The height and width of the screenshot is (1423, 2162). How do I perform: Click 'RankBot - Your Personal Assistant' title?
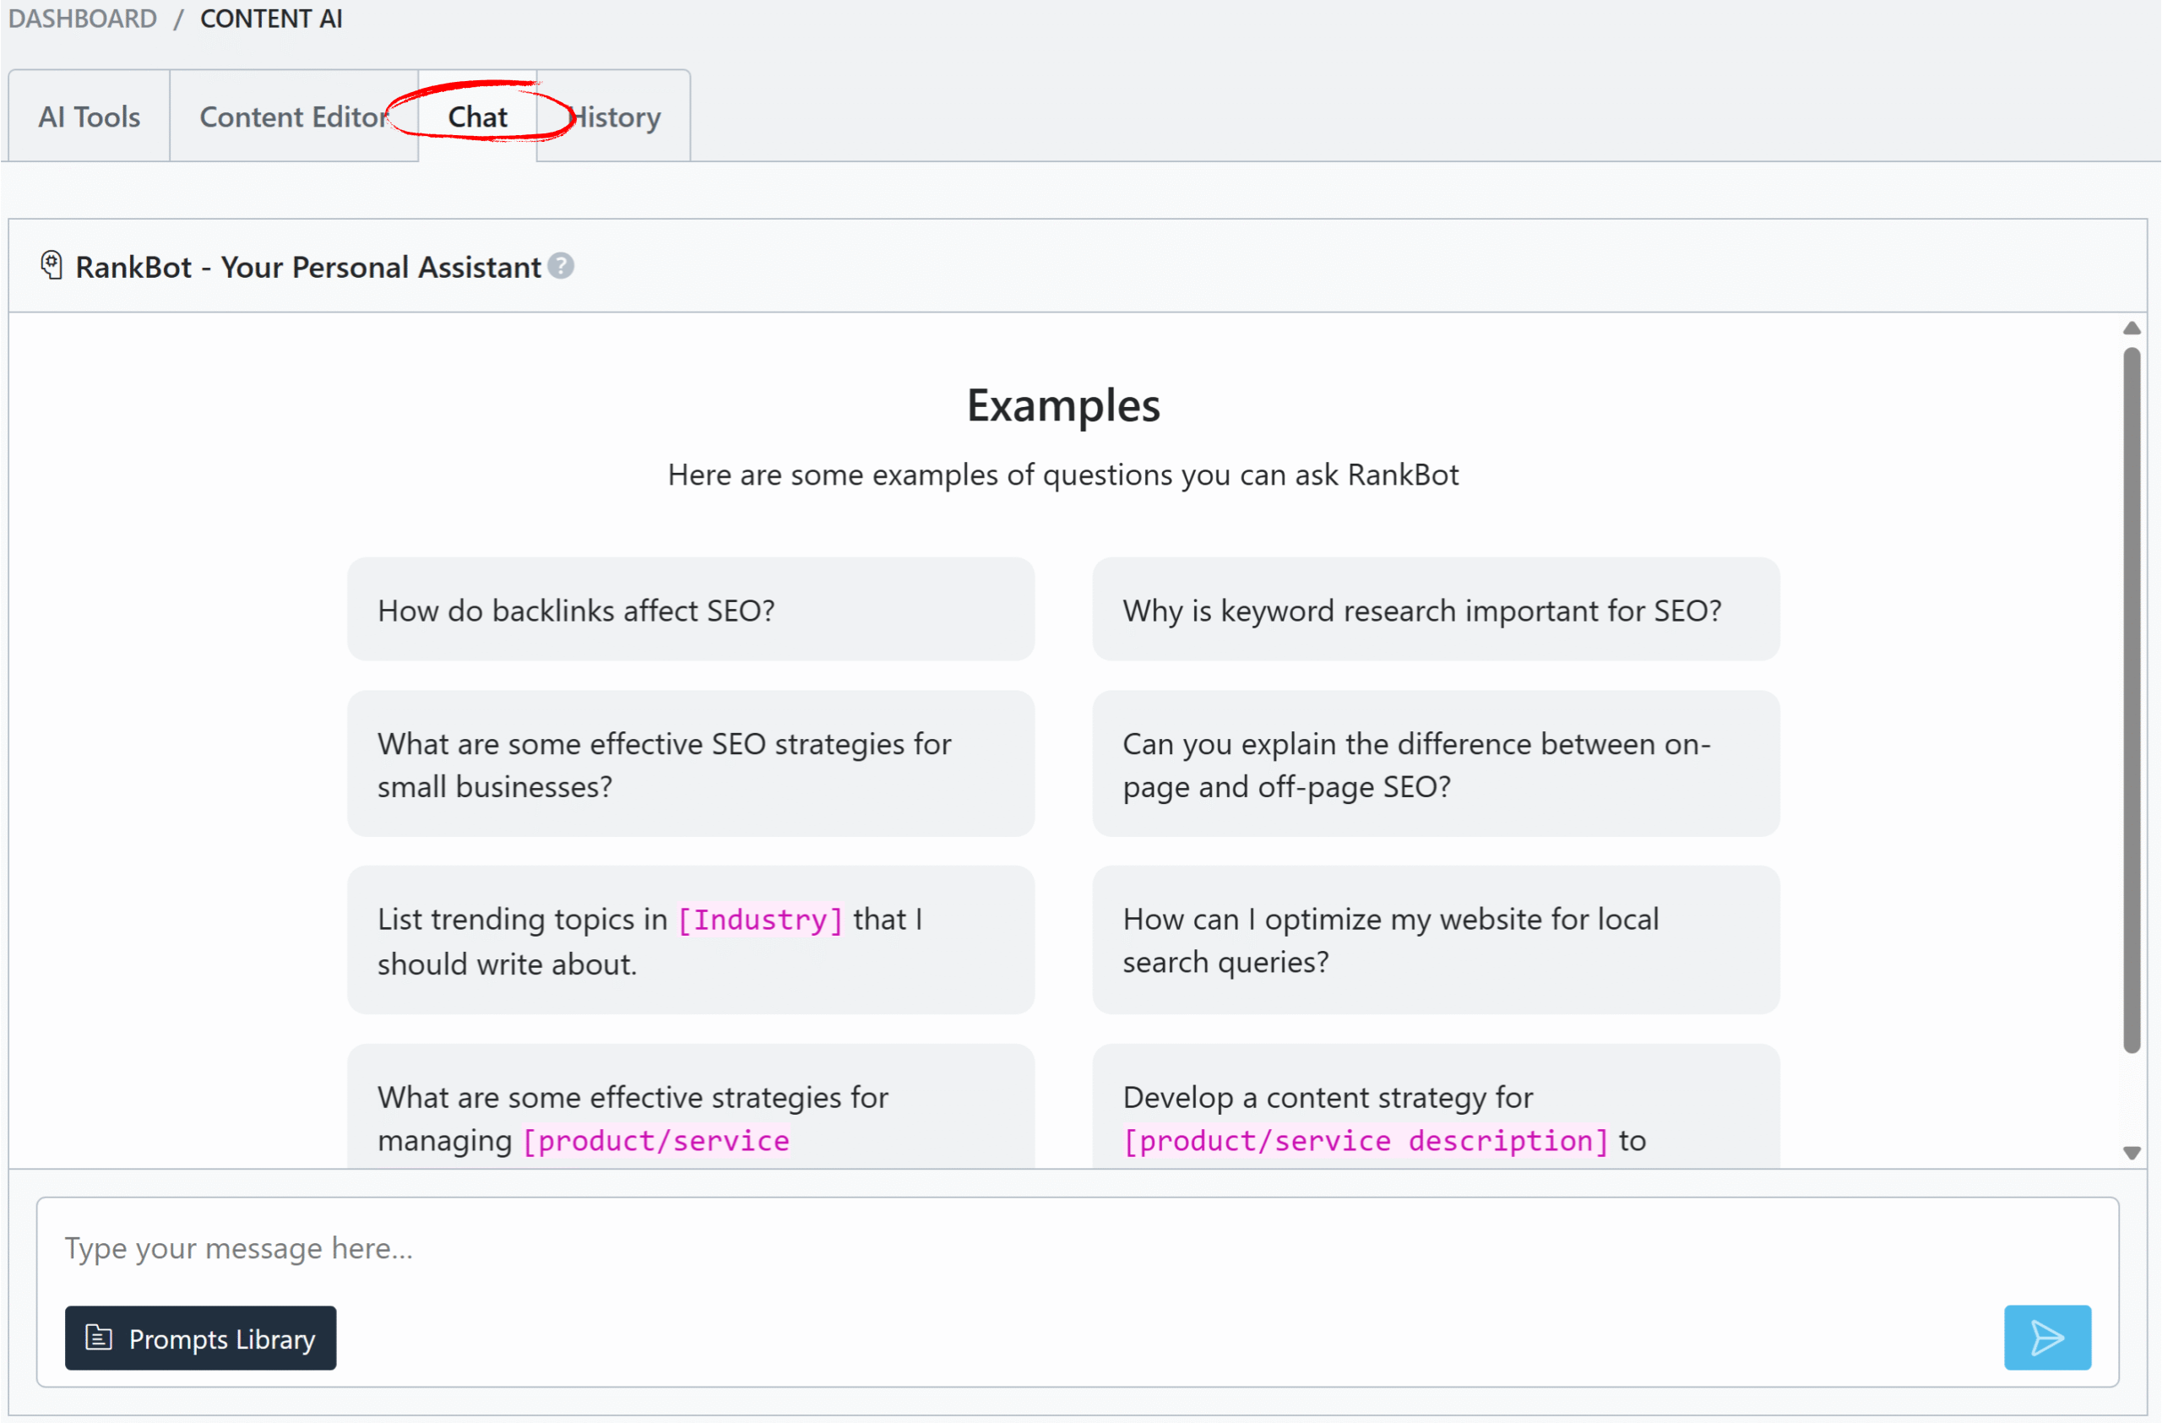tap(308, 267)
